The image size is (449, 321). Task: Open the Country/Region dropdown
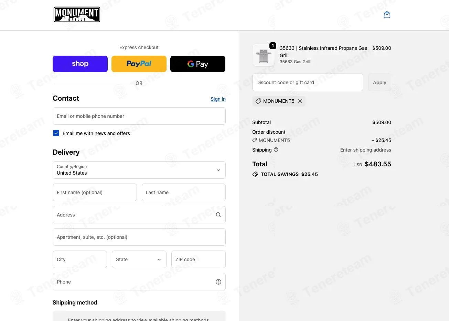point(139,170)
